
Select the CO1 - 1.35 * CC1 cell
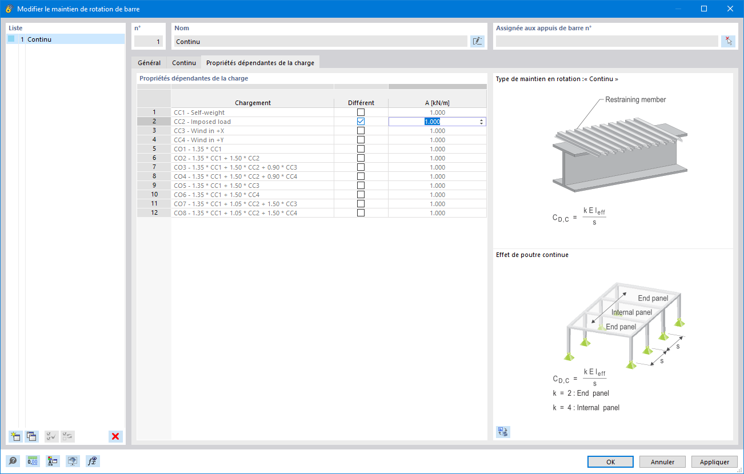pos(253,149)
